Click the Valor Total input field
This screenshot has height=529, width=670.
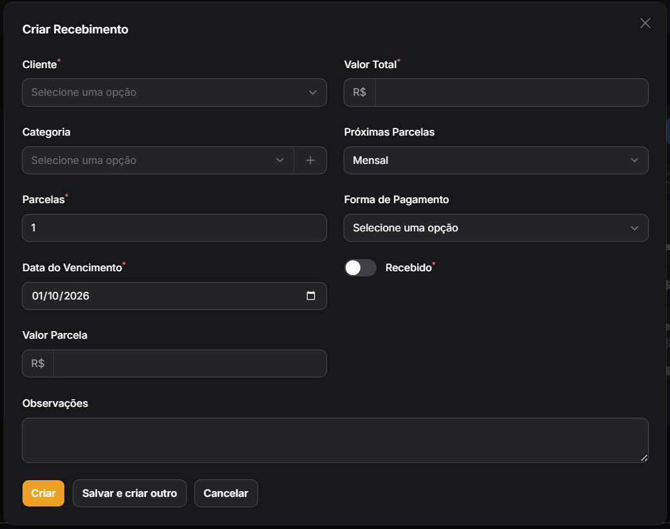tap(512, 93)
